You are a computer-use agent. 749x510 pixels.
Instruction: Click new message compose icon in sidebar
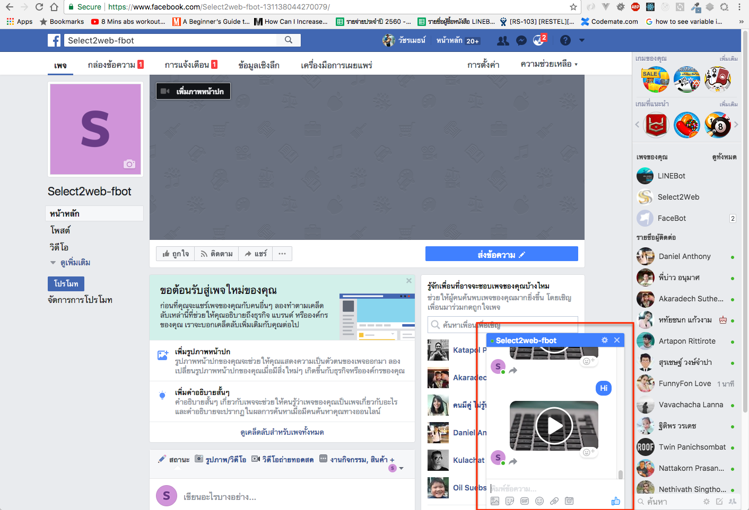(x=719, y=501)
